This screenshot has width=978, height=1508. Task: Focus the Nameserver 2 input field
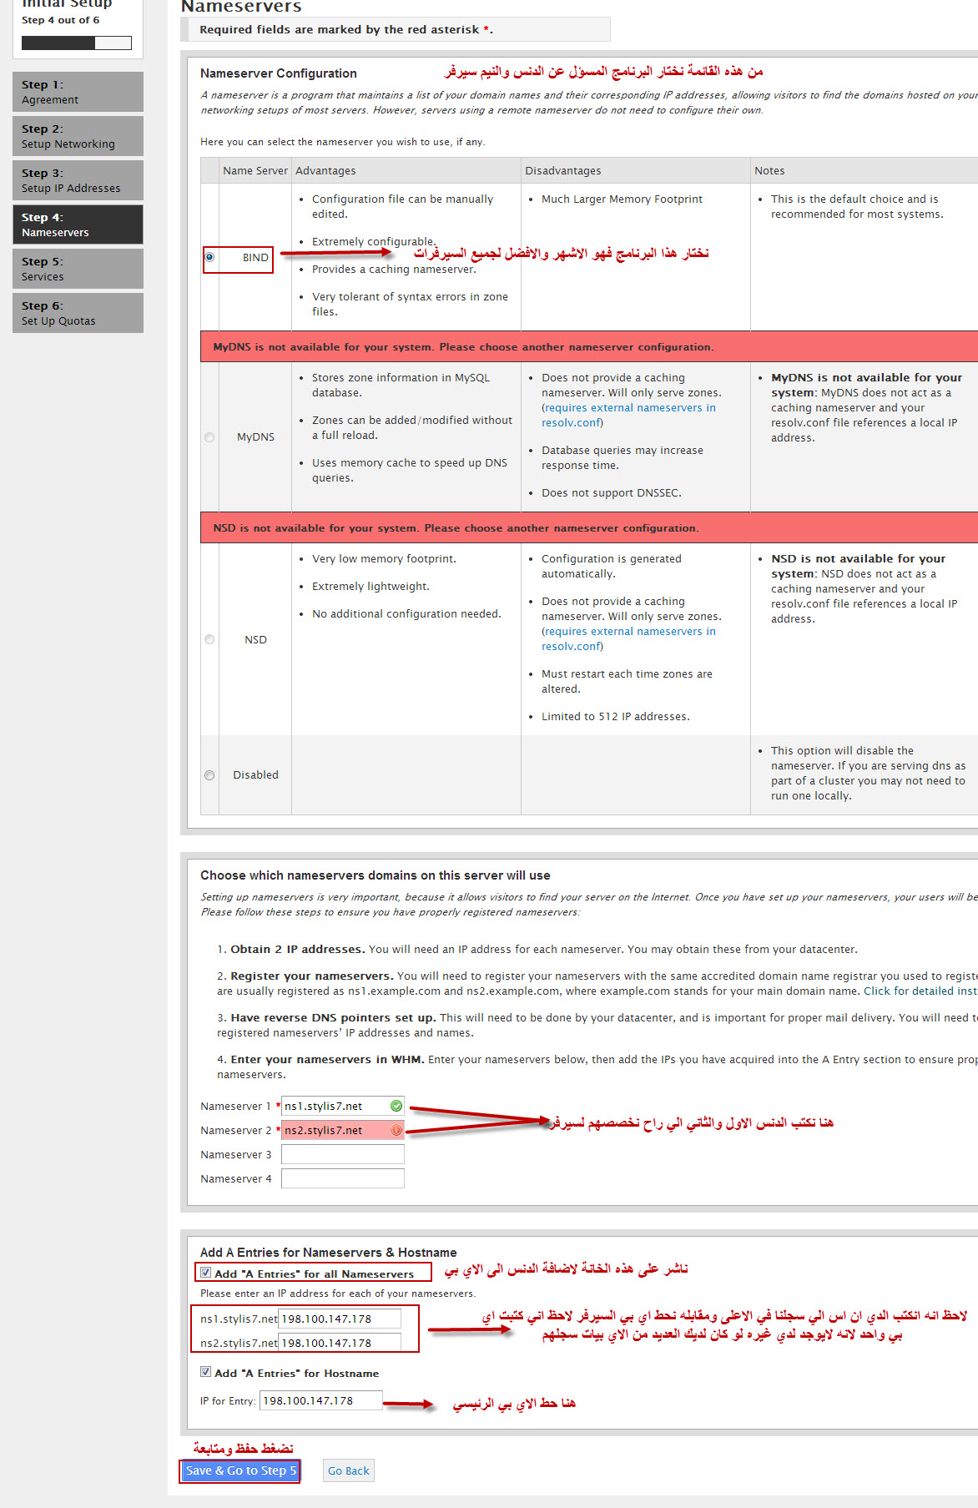pyautogui.click(x=343, y=1130)
